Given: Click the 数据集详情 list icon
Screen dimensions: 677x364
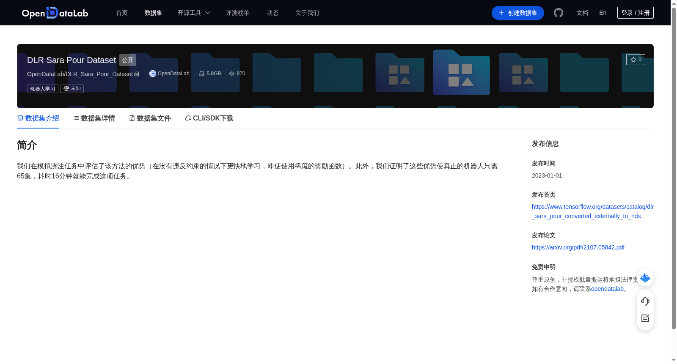Looking at the screenshot, I should (76, 118).
